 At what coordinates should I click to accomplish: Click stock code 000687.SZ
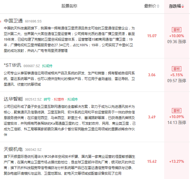32,66
